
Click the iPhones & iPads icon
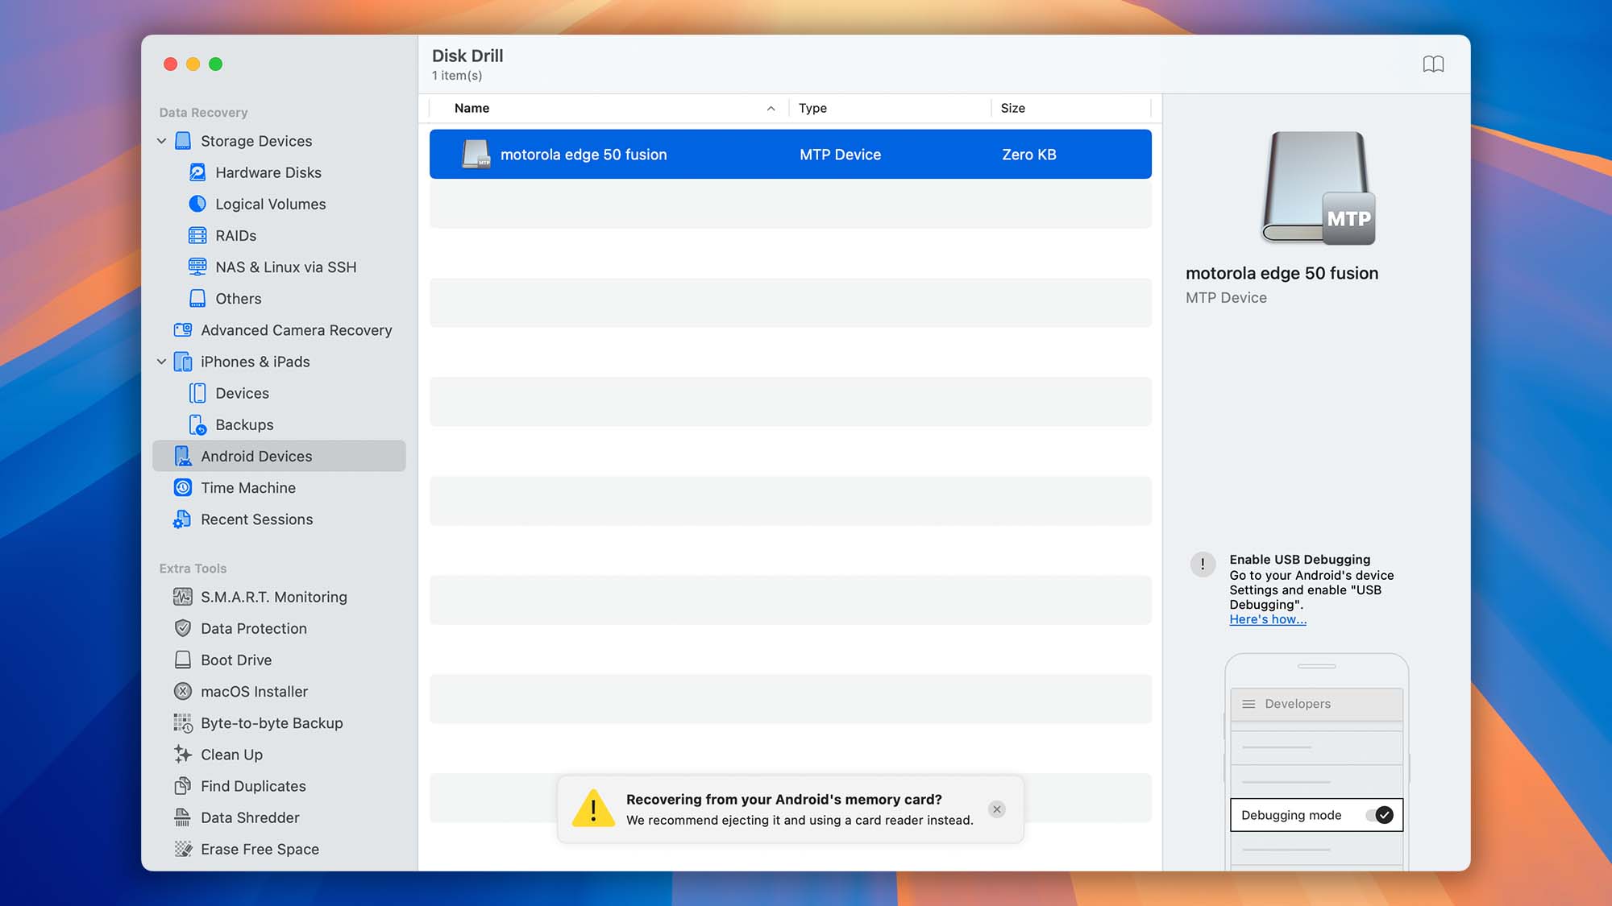183,362
